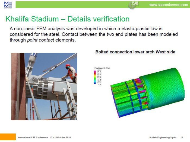
Task: Select the Khalifa Stadium slide title
Action: (67, 19)
